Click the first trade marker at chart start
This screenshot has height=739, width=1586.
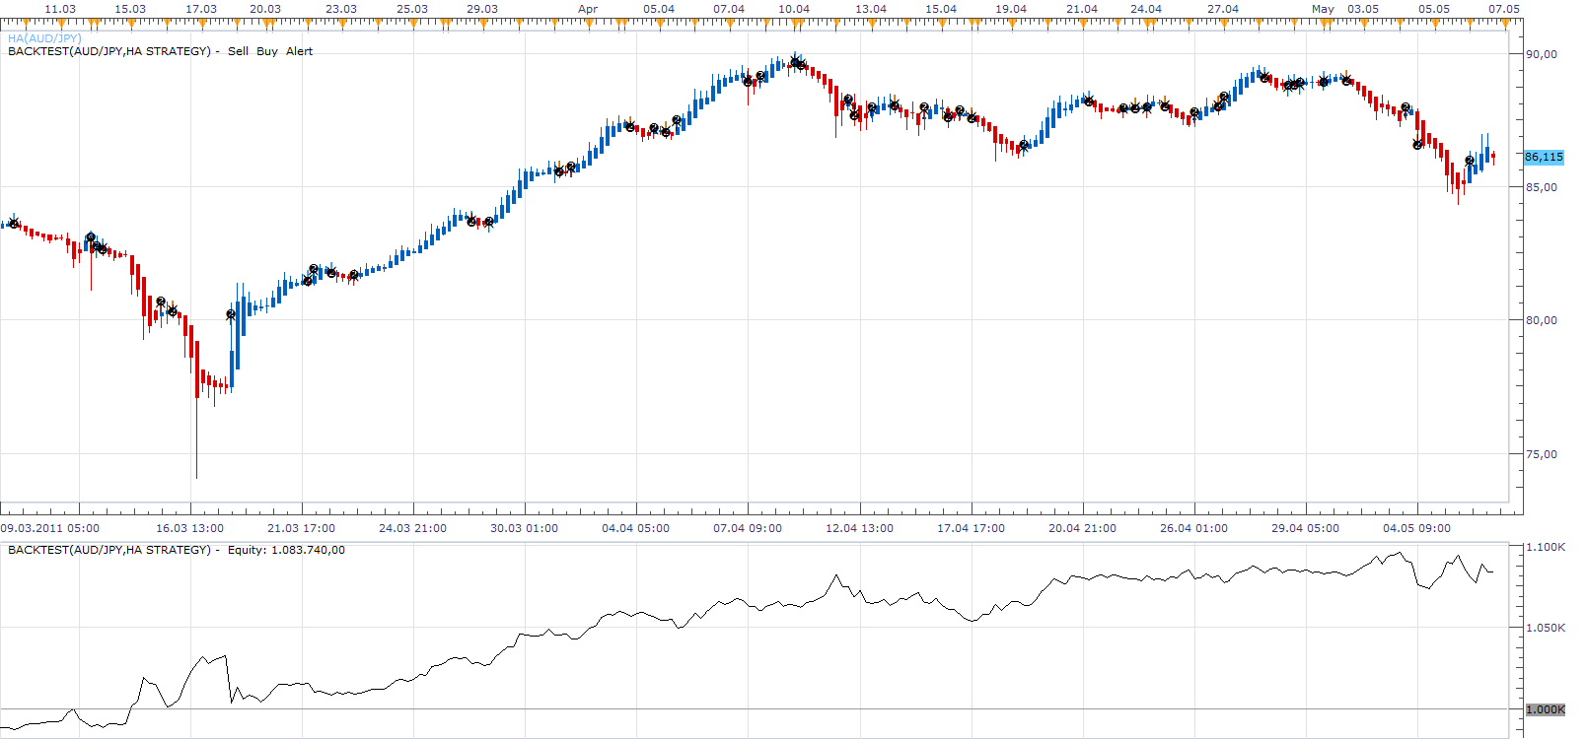pos(13,222)
